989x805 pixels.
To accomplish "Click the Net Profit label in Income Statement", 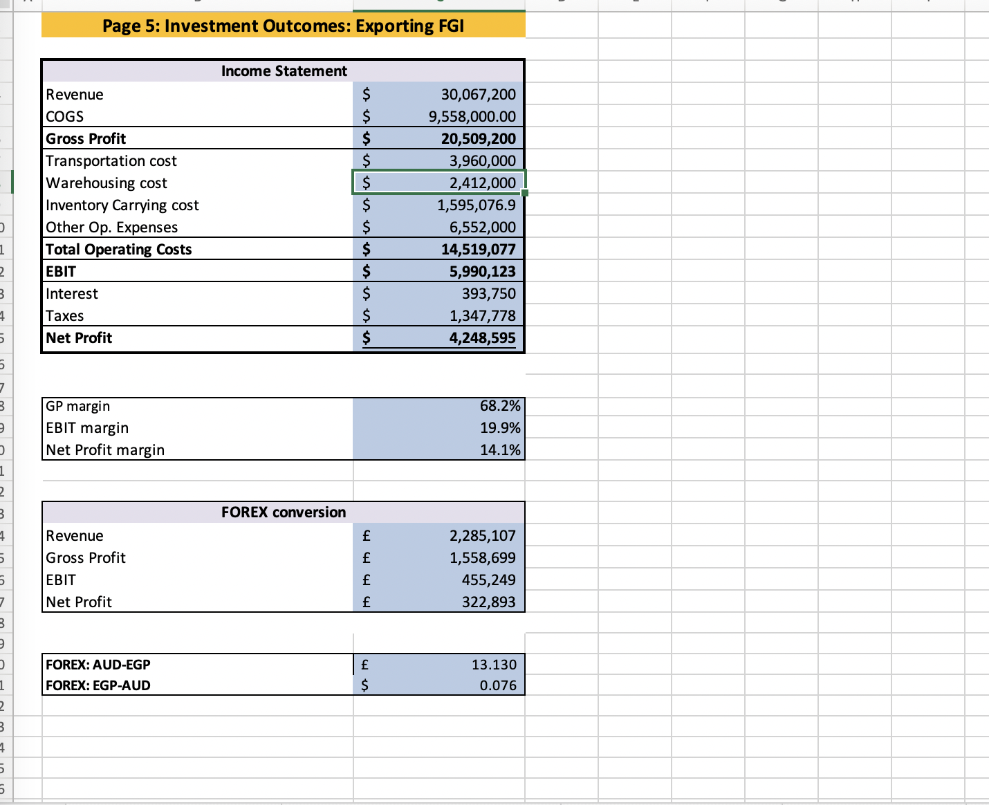I will 79,338.
